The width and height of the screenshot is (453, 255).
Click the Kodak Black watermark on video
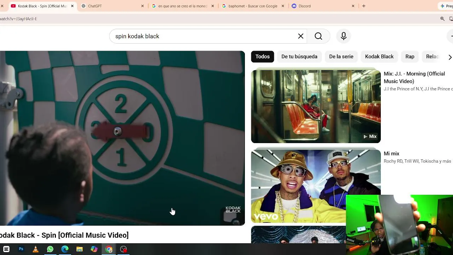[233, 210]
